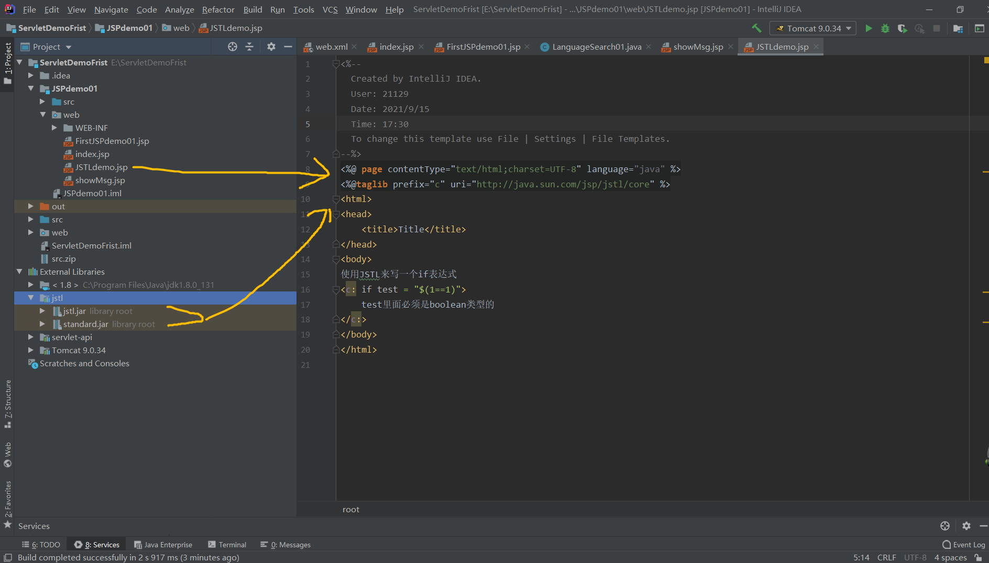Fold the html tag at line 10
This screenshot has height=563, width=989.
click(x=336, y=199)
